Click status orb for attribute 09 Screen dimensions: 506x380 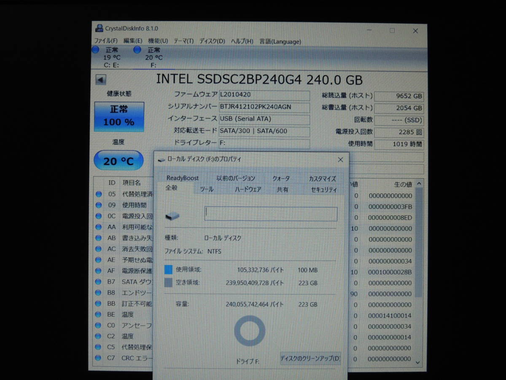(x=99, y=205)
